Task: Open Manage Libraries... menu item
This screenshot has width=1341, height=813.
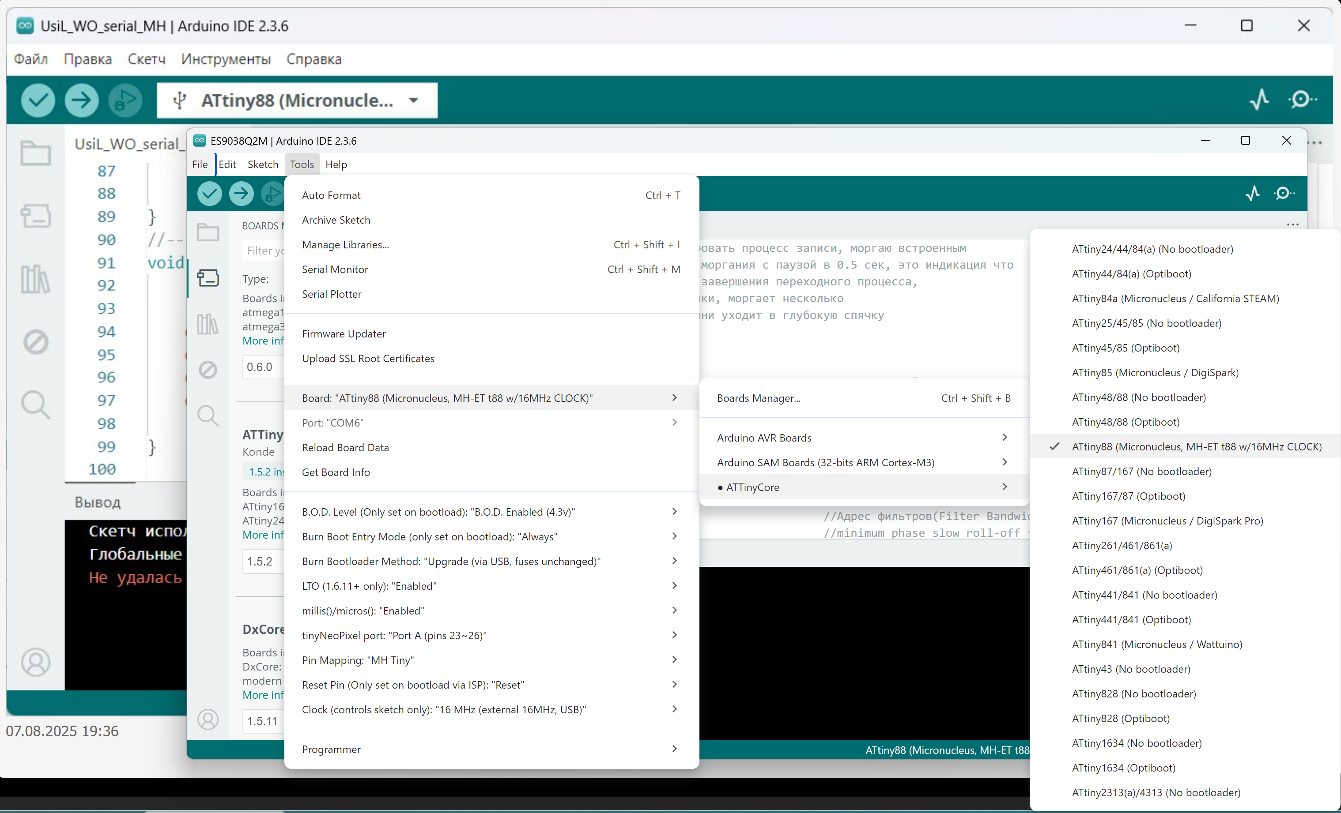Action: click(x=491, y=245)
